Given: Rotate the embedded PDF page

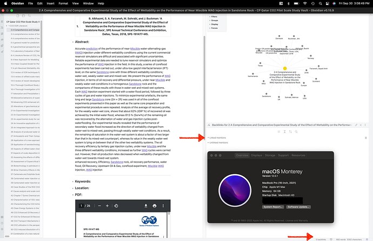Looking at the screenshot, I should pos(116,206).
